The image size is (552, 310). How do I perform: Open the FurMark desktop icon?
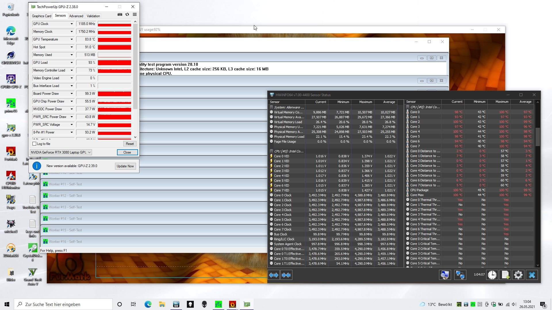tap(11, 154)
